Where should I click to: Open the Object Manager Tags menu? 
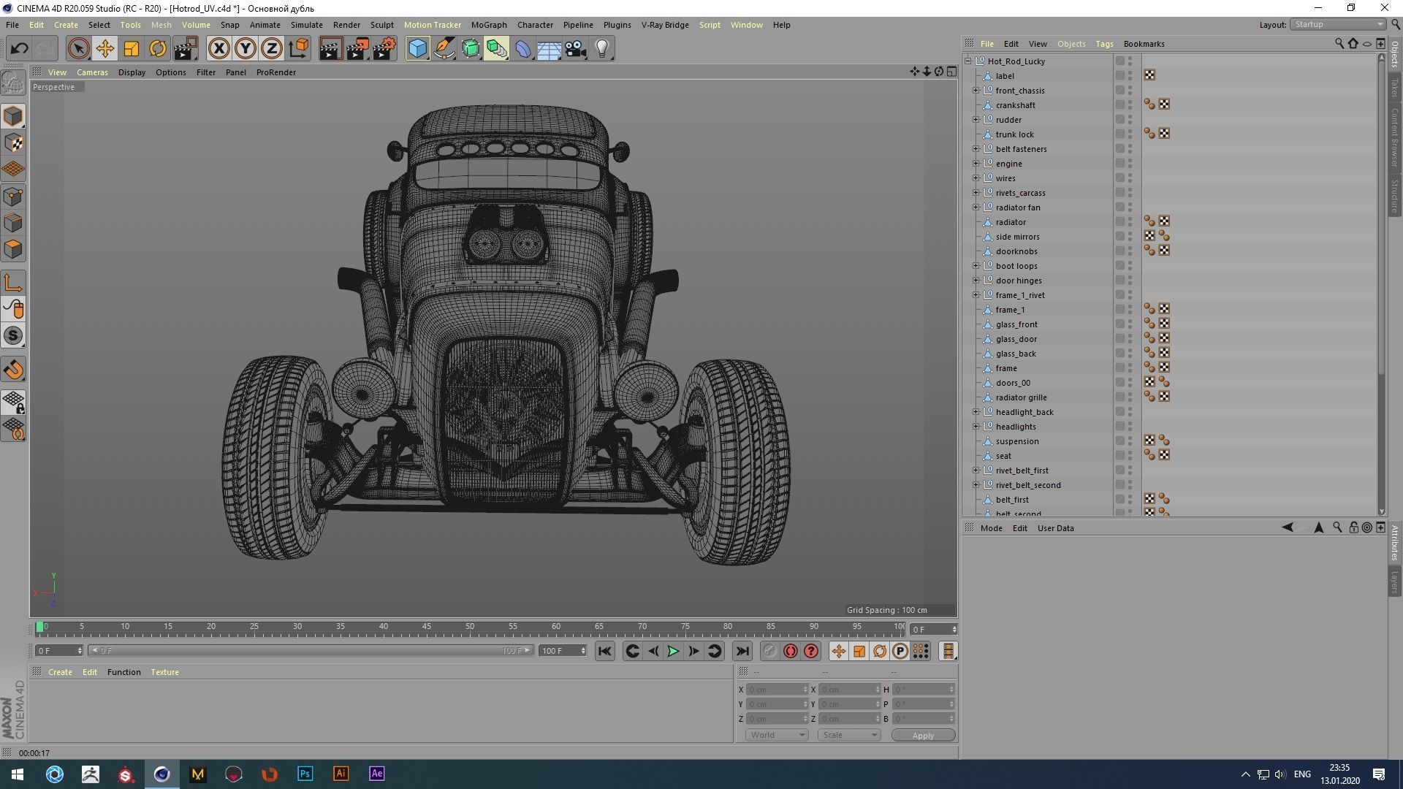pyautogui.click(x=1104, y=44)
